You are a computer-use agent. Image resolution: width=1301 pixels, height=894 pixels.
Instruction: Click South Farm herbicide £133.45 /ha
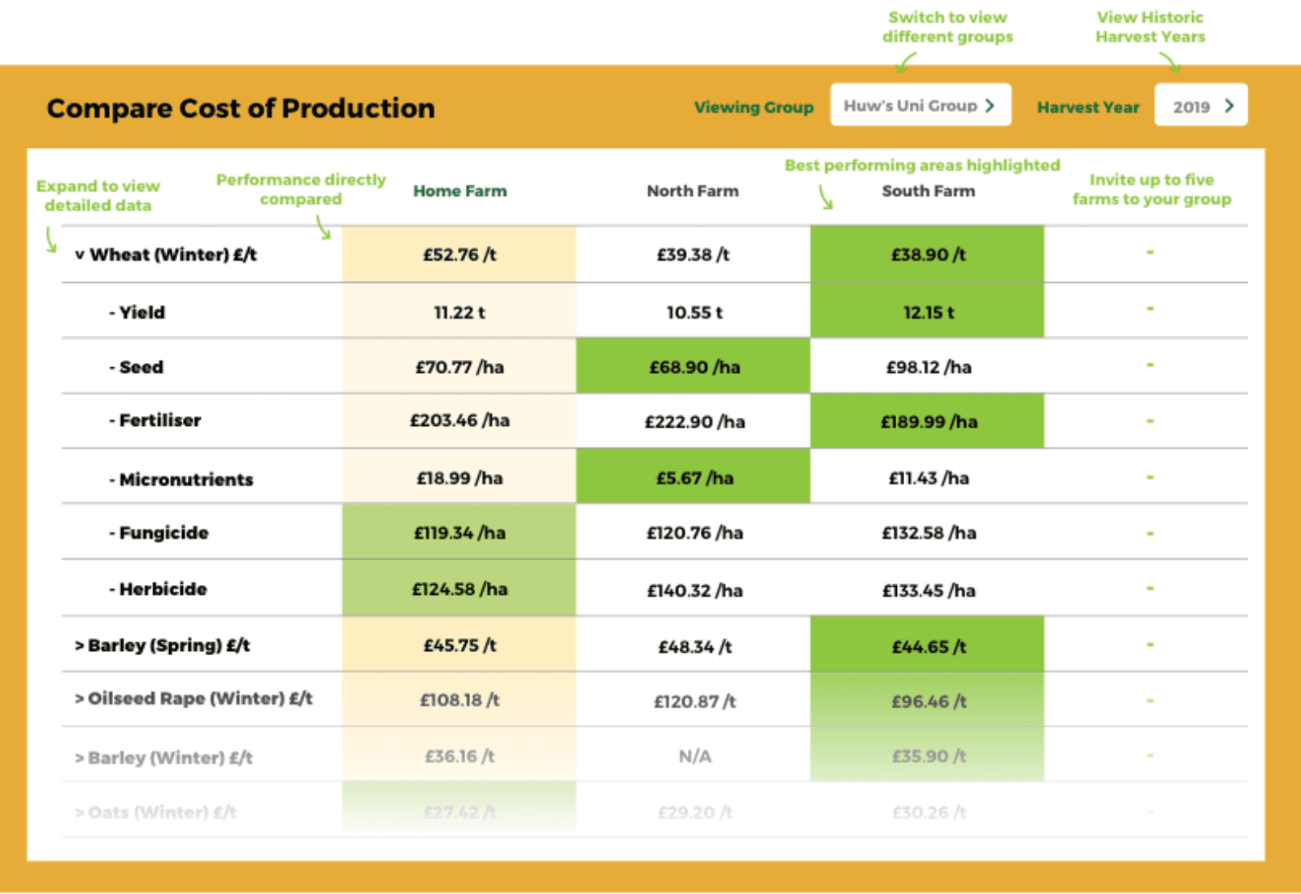(x=927, y=589)
